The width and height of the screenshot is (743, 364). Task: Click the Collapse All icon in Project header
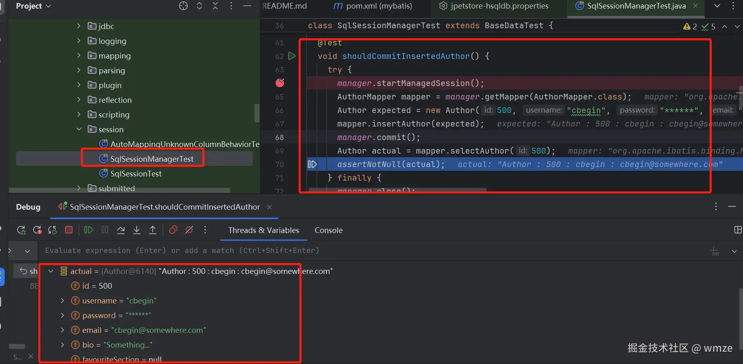tap(215, 6)
